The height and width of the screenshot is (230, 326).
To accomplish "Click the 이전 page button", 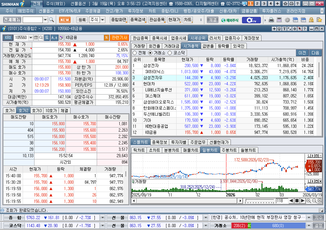I will tap(302, 53).
